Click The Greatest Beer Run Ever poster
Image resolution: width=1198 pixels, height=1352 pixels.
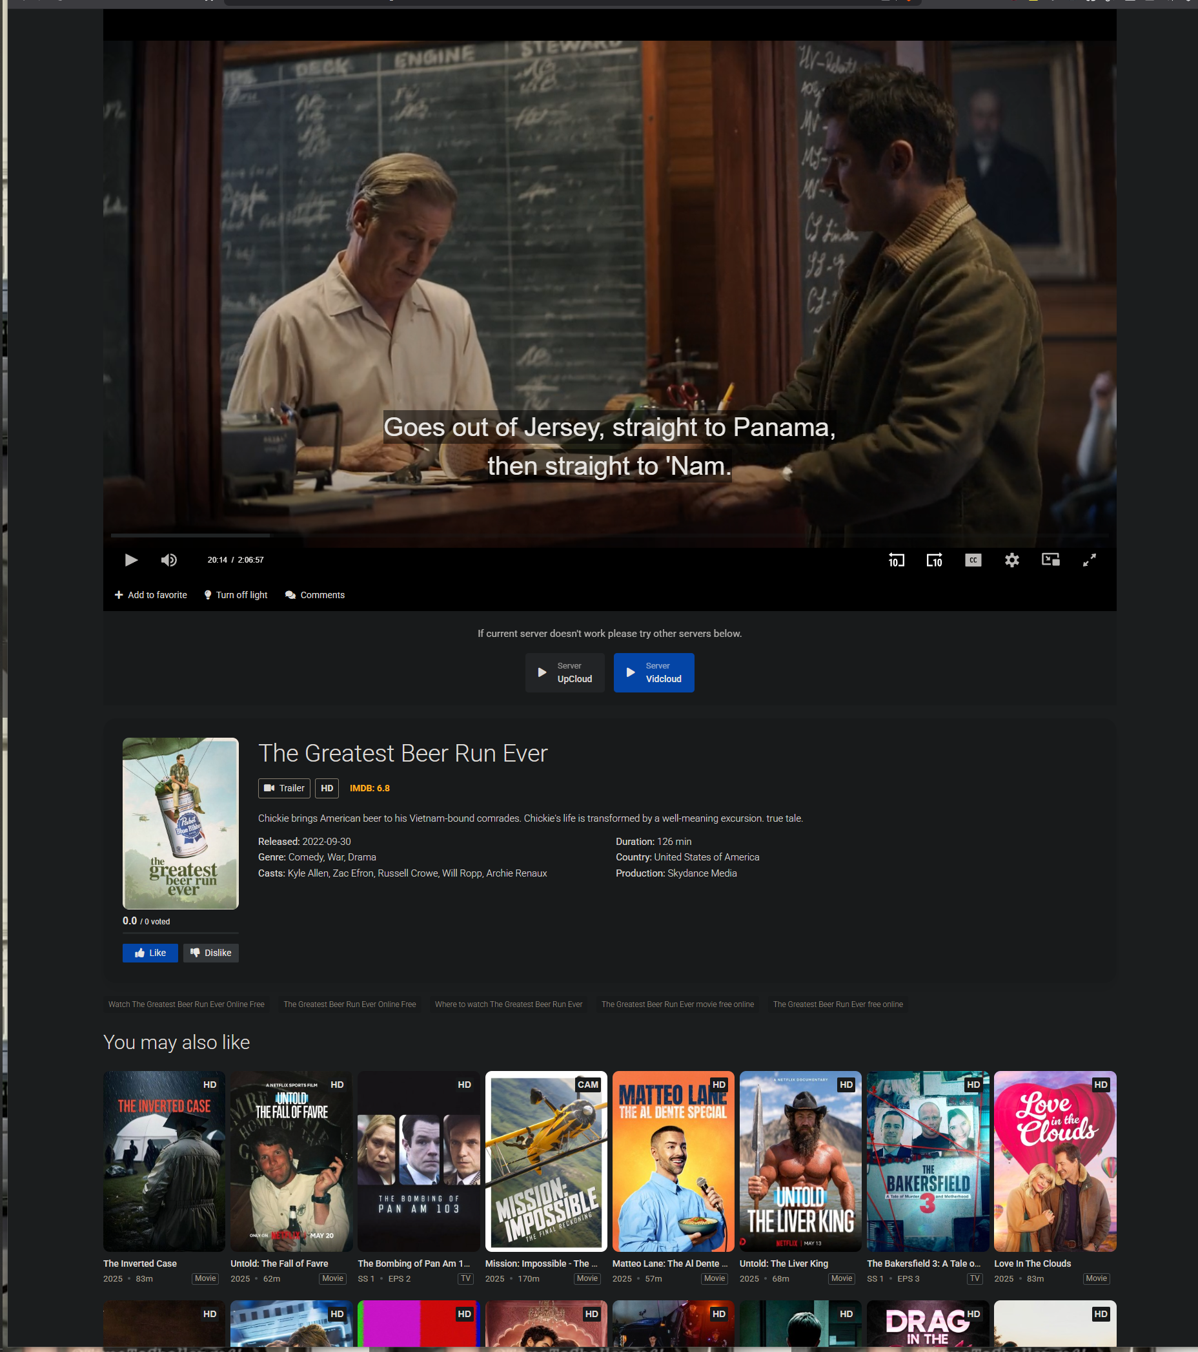180,824
